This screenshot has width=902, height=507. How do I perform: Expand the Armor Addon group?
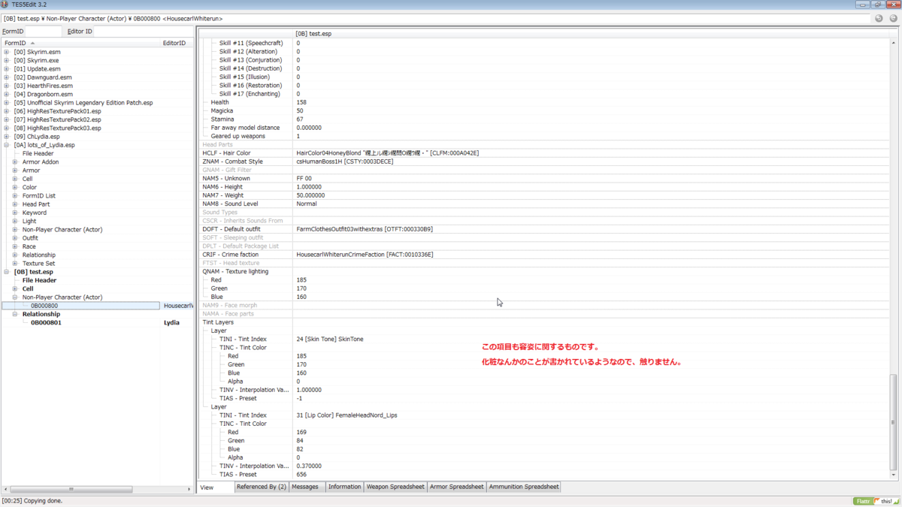point(15,162)
